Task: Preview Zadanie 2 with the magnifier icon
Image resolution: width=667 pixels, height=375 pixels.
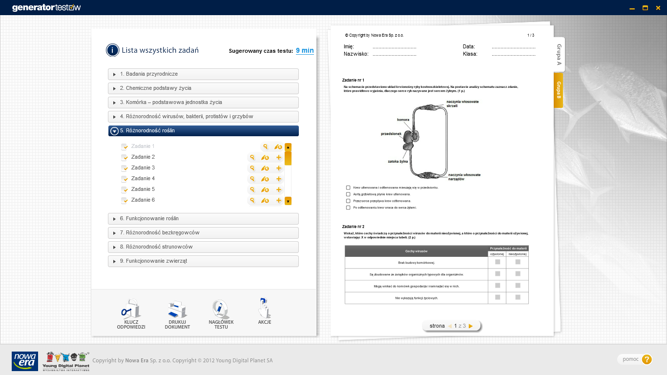Action: click(252, 157)
